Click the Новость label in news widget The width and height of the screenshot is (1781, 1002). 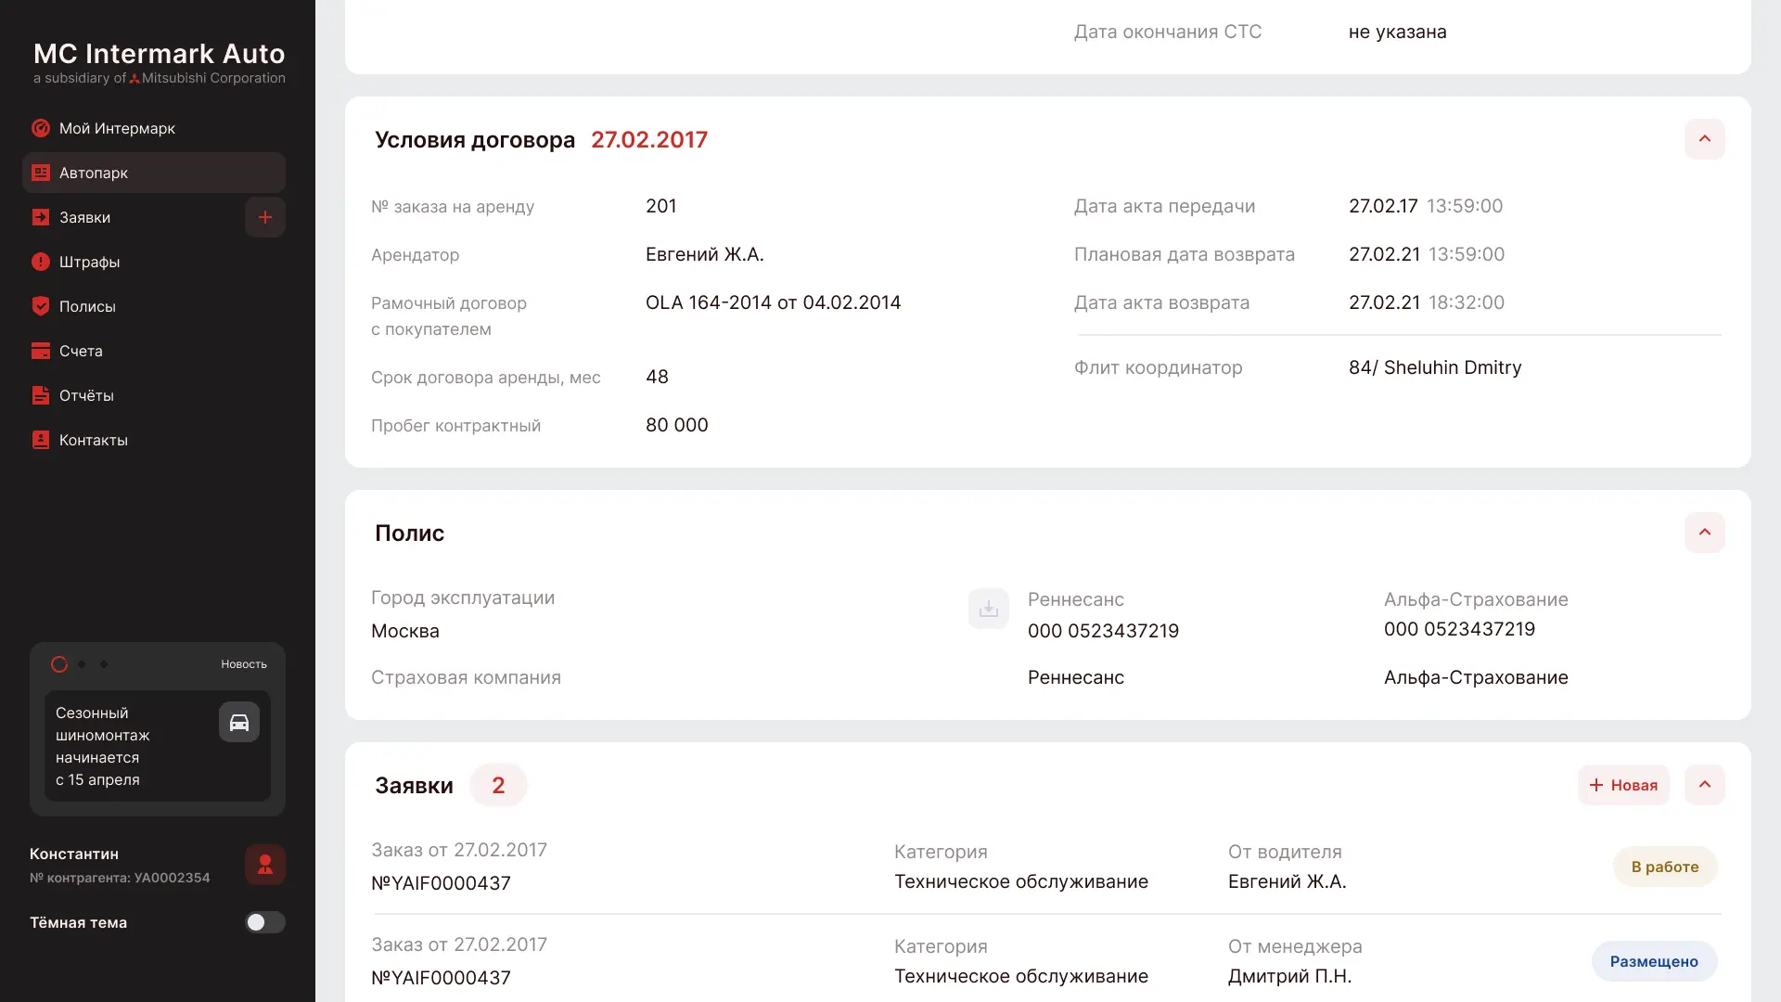coord(244,664)
